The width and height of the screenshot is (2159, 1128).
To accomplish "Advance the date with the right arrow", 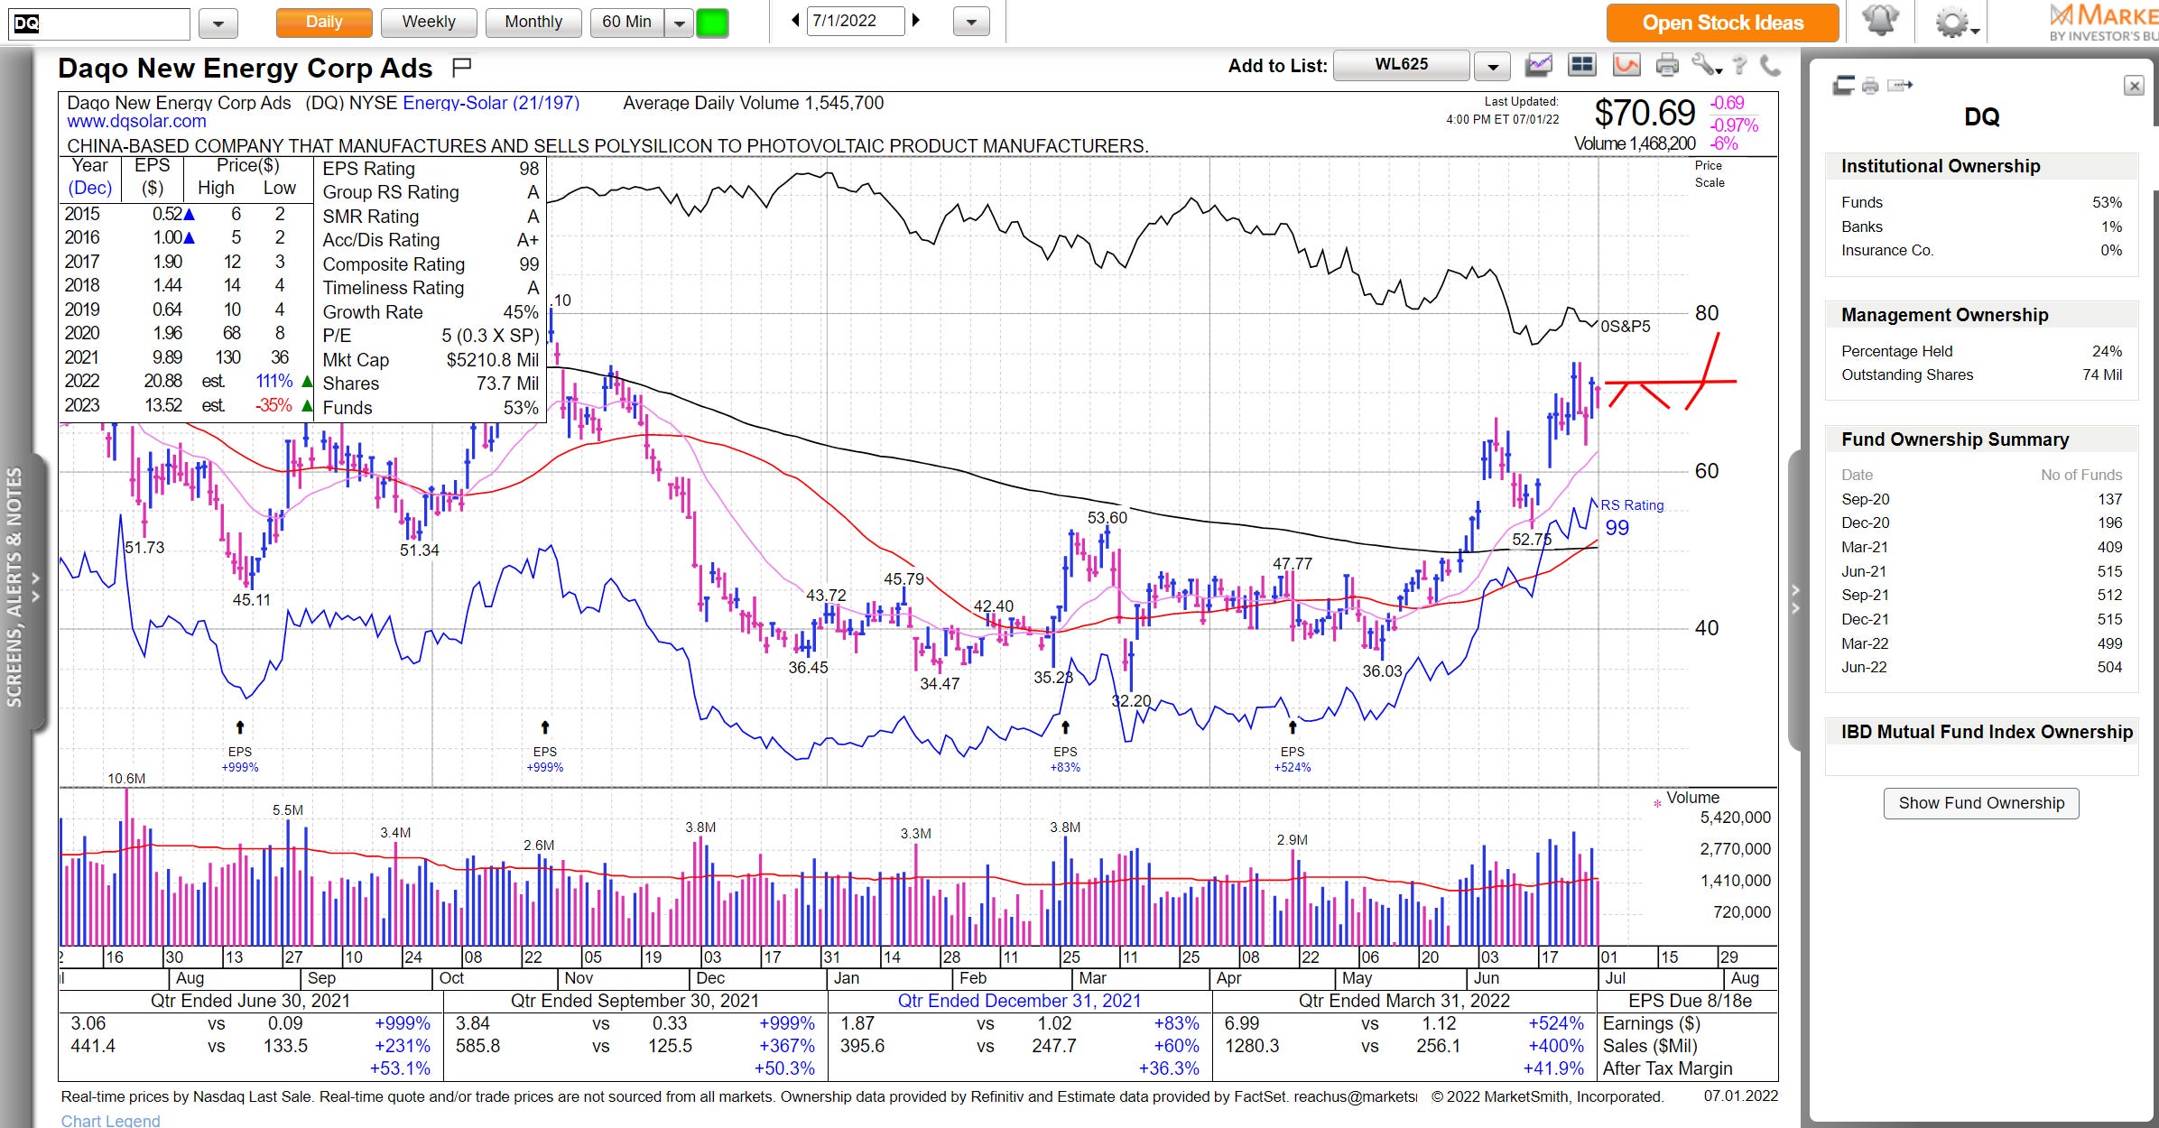I will coord(916,21).
